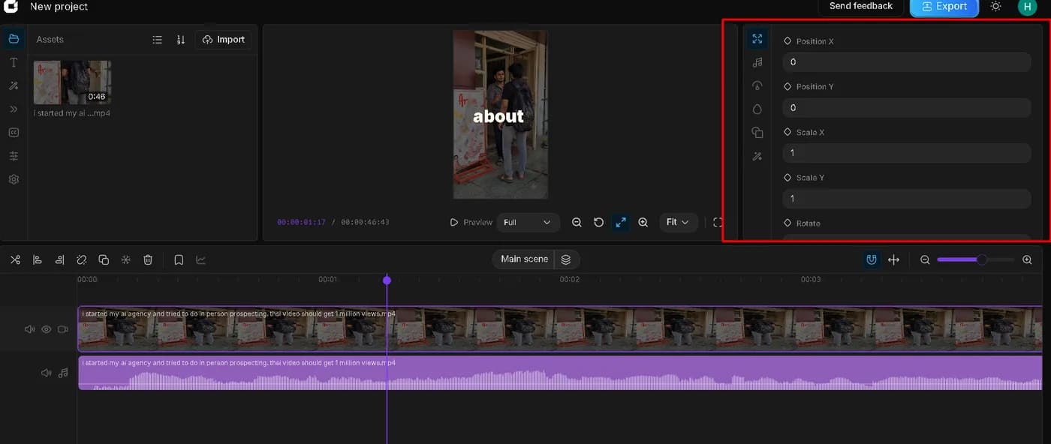Click the 'i started my ai ...mp4' asset name
Viewport: 1051px width, 444px height.
point(72,113)
